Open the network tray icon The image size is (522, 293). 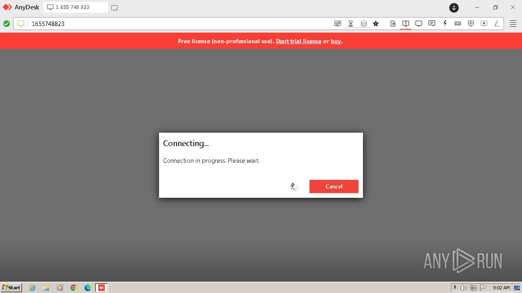[473, 288]
